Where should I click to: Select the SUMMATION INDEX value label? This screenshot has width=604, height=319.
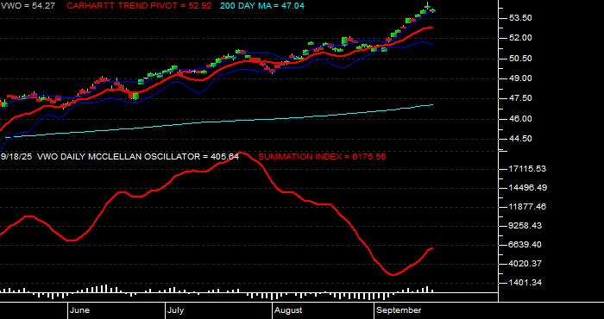point(322,157)
